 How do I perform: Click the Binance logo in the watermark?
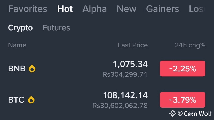pyautogui.click(x=172, y=113)
